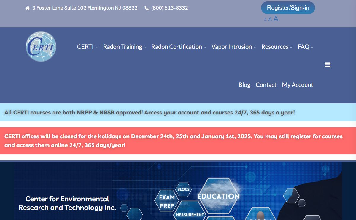
Task: Click the EXAM PREP hexagon
Action: pos(167,201)
